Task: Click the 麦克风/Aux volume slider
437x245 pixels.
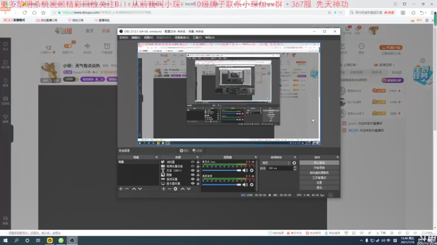Action: coord(222,170)
